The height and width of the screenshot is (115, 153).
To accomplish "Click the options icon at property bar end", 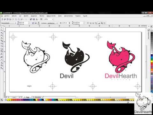I will pos(105,23).
